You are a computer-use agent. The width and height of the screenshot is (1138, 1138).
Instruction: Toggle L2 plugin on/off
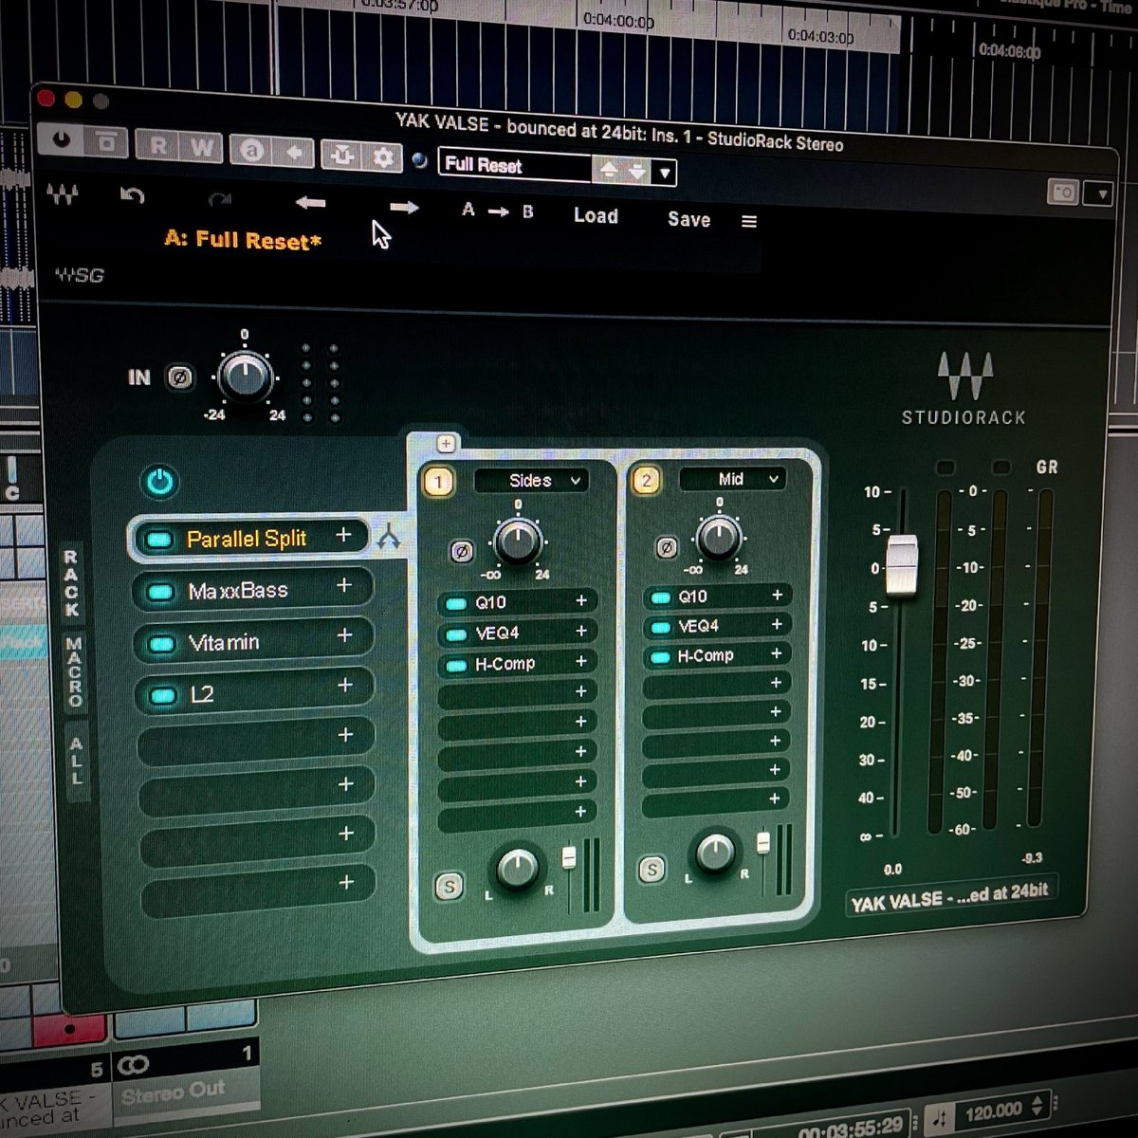click(163, 696)
